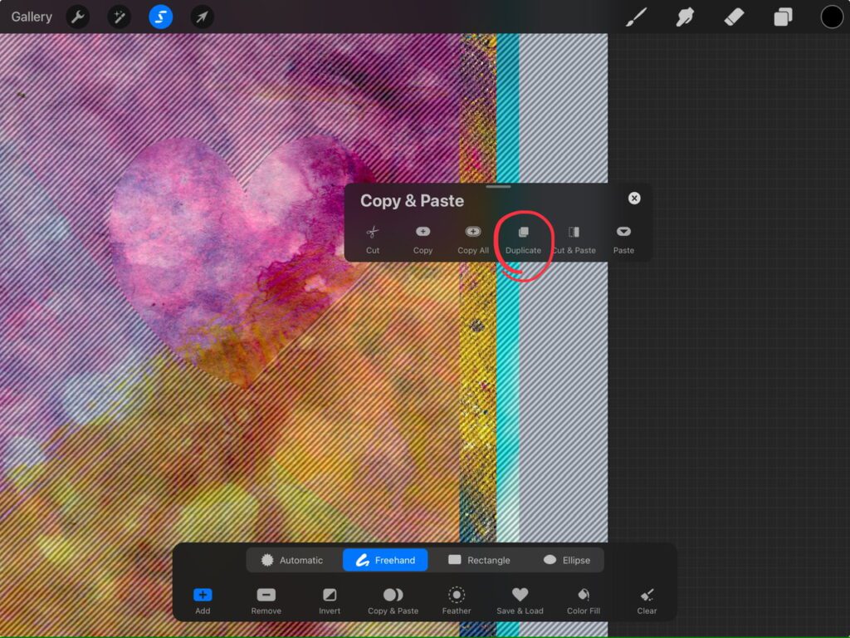
Task: Enable Remove from selection
Action: [x=266, y=601]
